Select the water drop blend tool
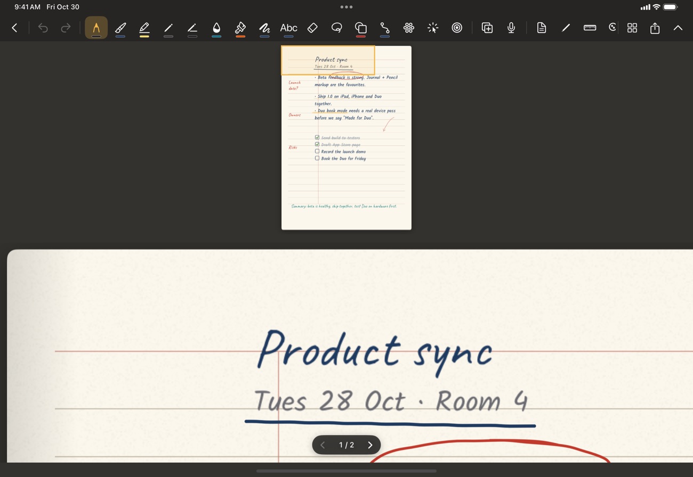Viewport: 693px width, 477px height. click(216, 28)
